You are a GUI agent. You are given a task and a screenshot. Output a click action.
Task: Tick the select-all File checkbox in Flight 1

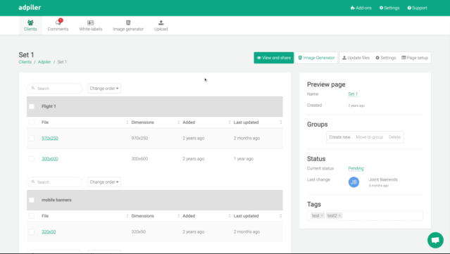click(32, 122)
